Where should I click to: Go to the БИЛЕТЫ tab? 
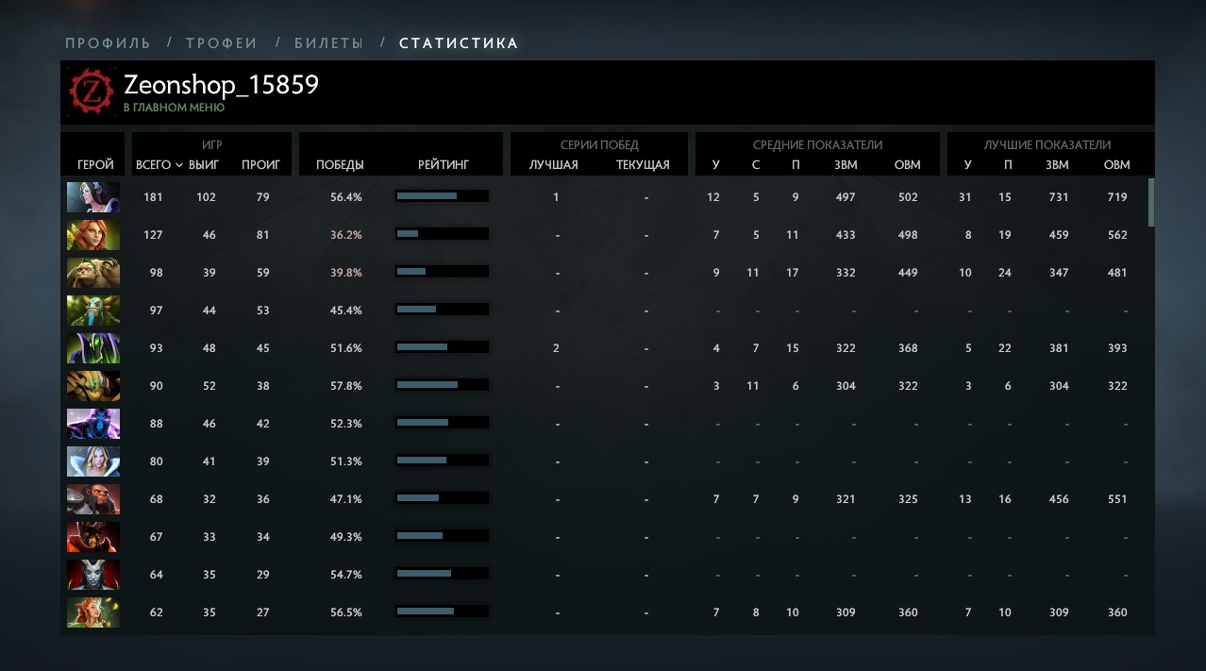pyautogui.click(x=328, y=43)
